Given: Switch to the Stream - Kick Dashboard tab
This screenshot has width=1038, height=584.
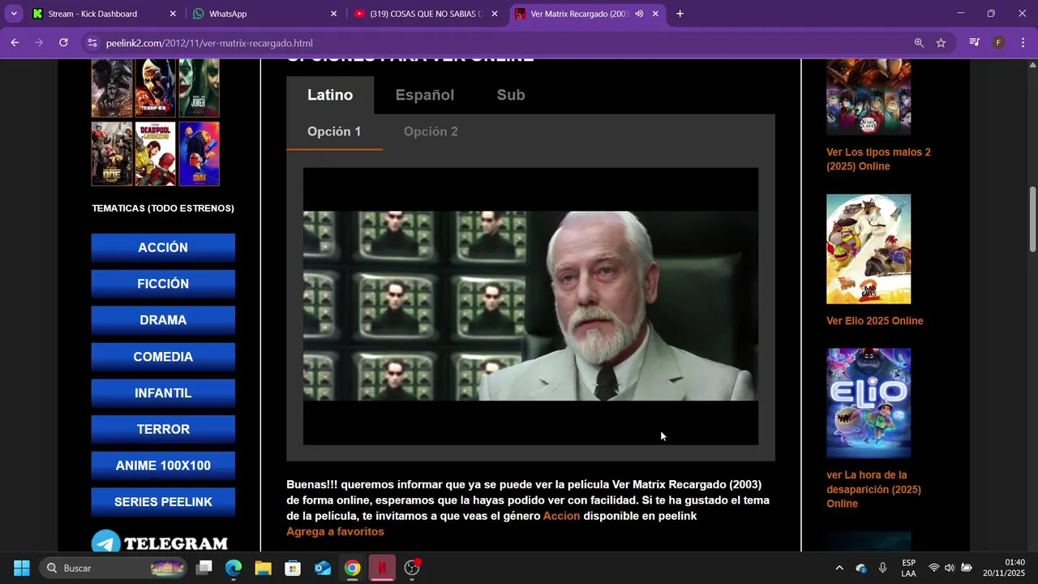Looking at the screenshot, I should point(105,14).
